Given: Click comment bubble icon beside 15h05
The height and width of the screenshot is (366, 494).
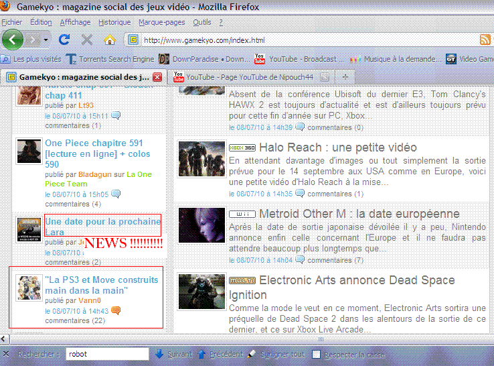Looking at the screenshot, I should coord(116,194).
